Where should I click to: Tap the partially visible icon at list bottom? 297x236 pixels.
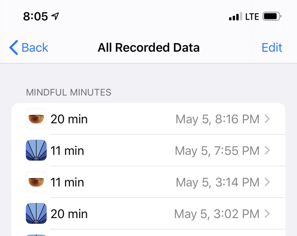[36, 235]
